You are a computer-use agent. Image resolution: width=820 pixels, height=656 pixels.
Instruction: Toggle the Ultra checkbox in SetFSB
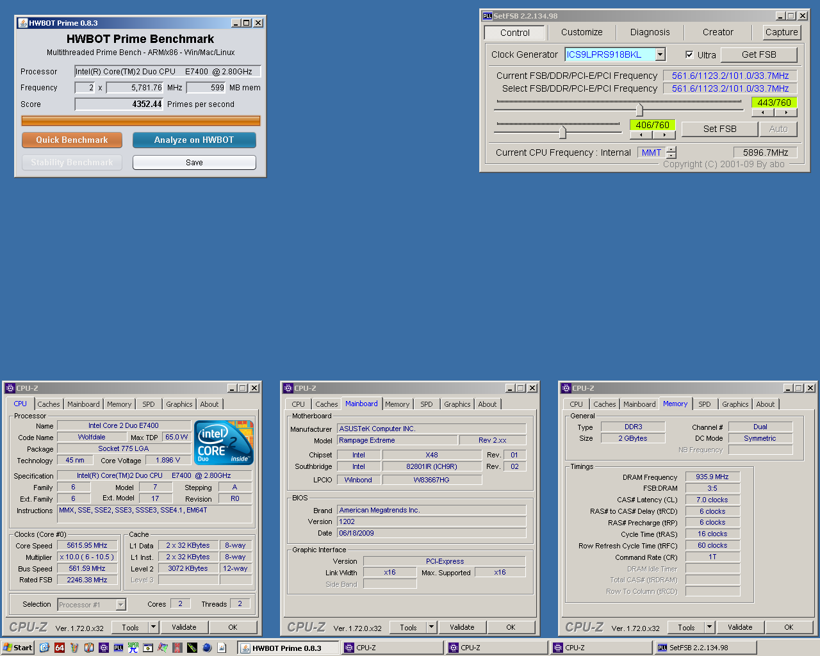click(x=689, y=54)
